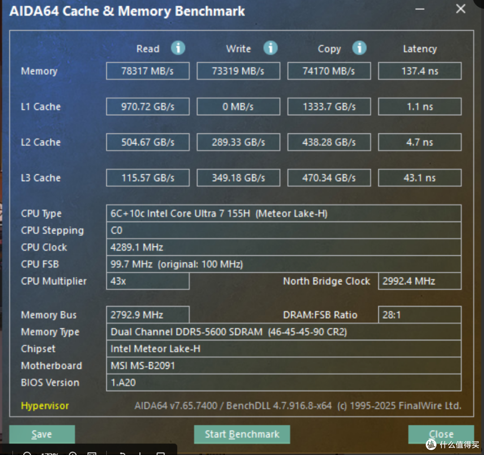Click the CPU Clock field 4289.1 MHz
Viewport: 484px width, 455px height.
coord(284,247)
